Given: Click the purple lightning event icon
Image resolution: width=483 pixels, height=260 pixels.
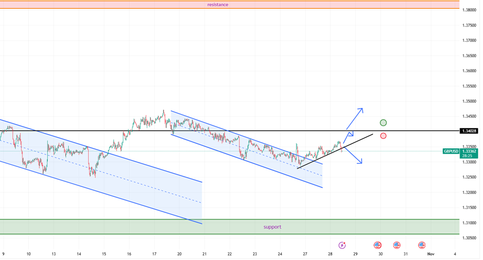Looking at the screenshot, I should (342, 245).
